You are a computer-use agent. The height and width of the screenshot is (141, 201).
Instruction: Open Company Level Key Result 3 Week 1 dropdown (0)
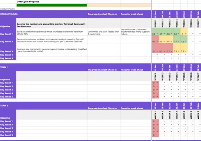coord(157,51)
